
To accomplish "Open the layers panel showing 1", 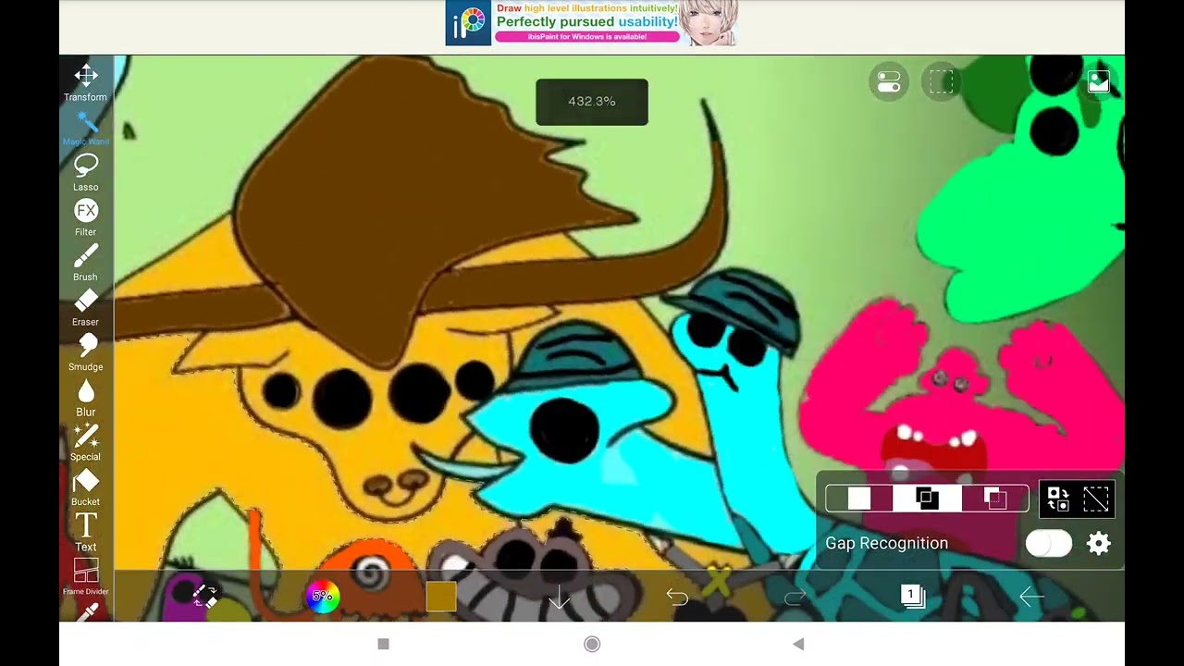I will 913,597.
